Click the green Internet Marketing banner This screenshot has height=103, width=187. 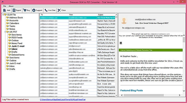(151, 50)
